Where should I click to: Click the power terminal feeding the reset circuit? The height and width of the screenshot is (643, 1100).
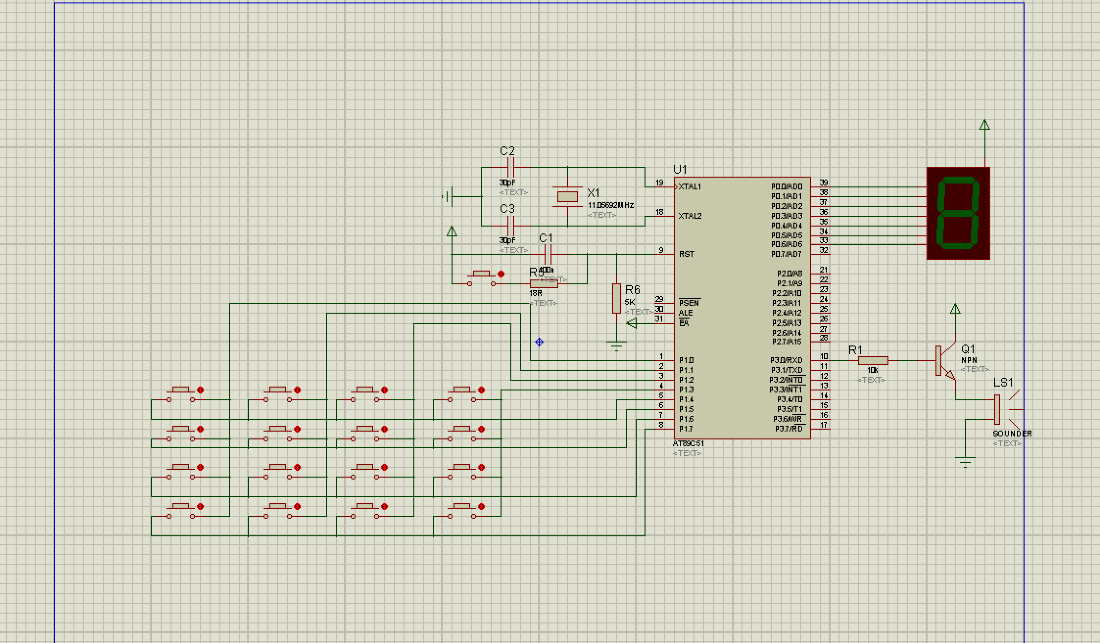452,231
